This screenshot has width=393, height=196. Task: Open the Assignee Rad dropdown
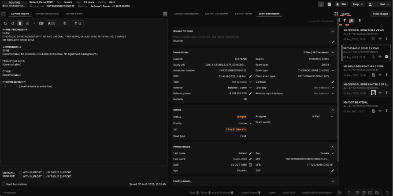tap(332, 116)
